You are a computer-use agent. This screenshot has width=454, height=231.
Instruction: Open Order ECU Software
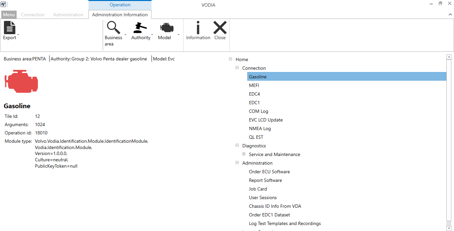269,172
